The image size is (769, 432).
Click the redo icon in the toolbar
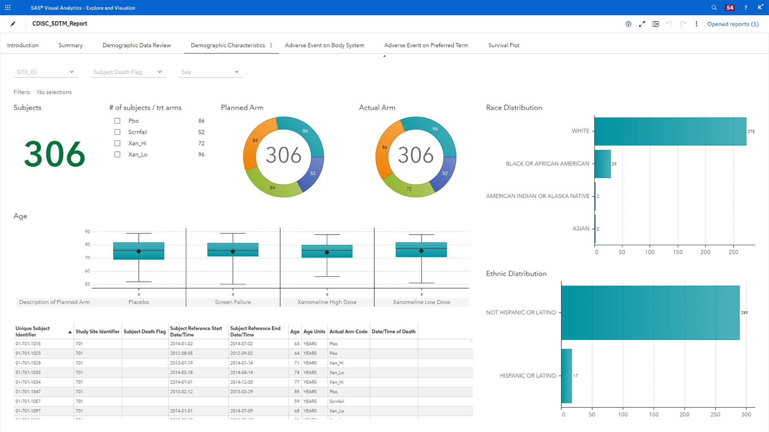click(x=682, y=24)
